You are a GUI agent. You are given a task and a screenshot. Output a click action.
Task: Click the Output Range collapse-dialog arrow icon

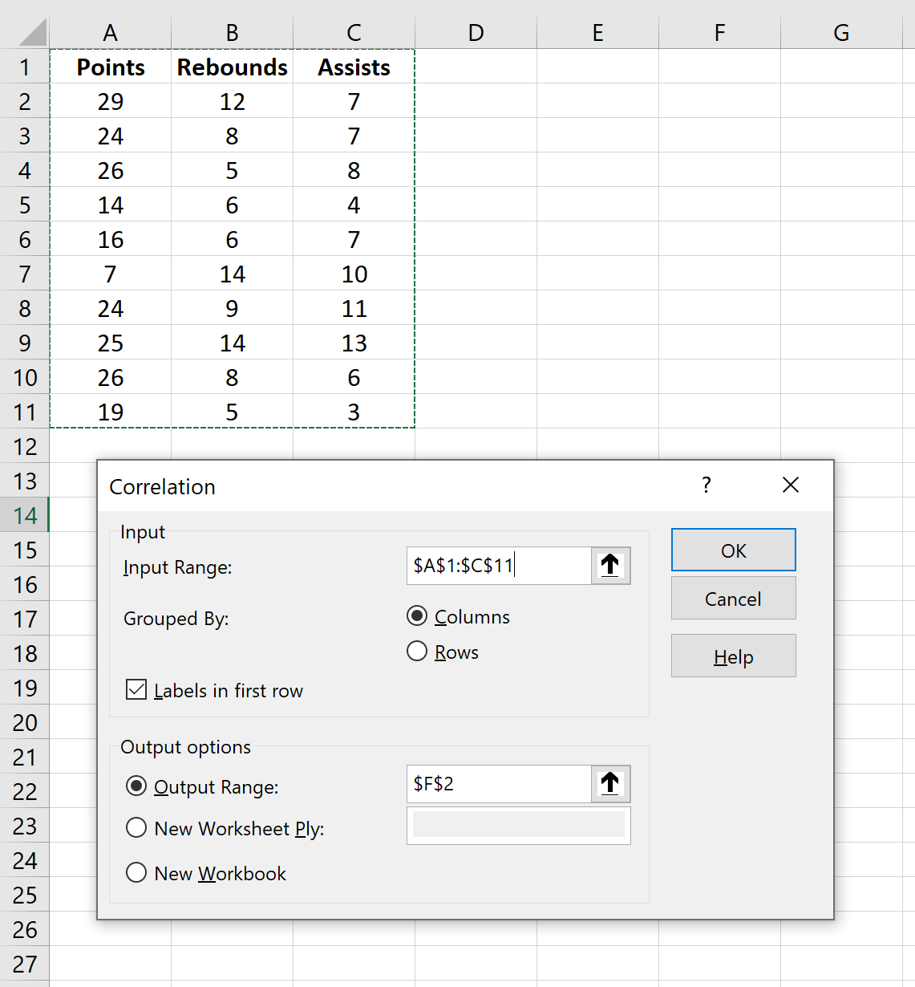tap(609, 784)
